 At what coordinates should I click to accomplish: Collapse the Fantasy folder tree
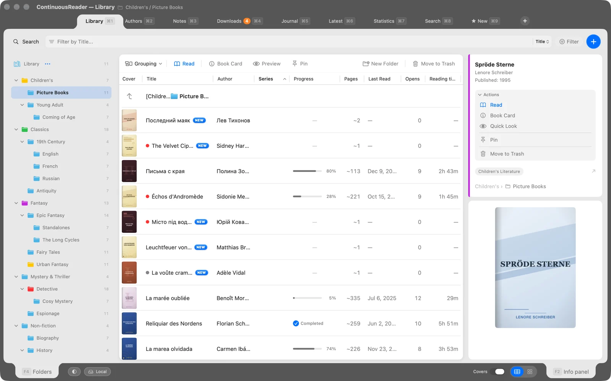[16, 203]
